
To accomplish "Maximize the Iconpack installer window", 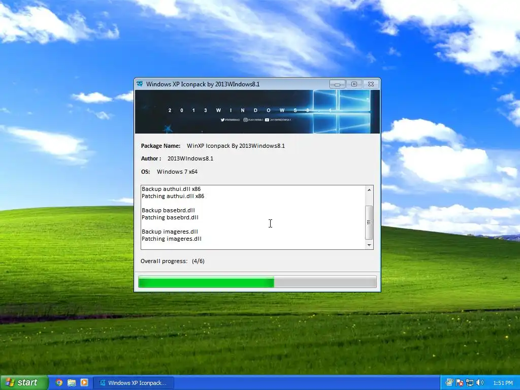I will click(354, 84).
